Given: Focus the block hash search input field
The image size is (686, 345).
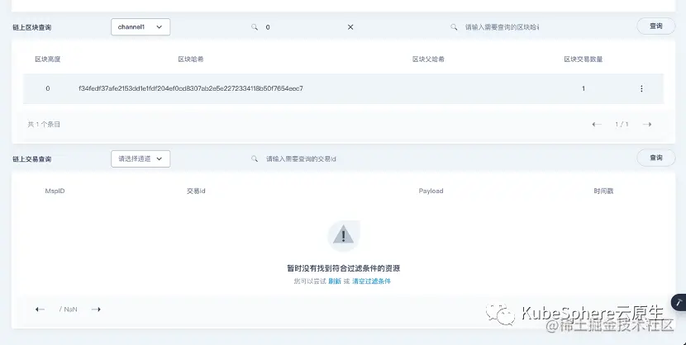Looking at the screenshot, I should [502, 27].
